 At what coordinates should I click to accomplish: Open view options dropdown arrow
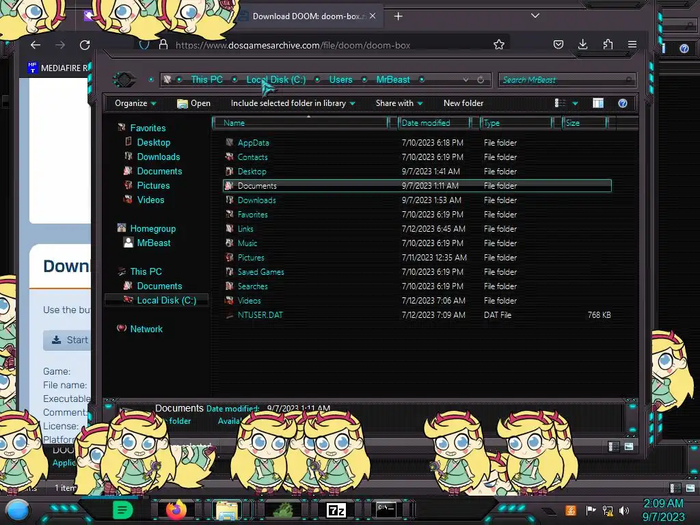(x=575, y=104)
